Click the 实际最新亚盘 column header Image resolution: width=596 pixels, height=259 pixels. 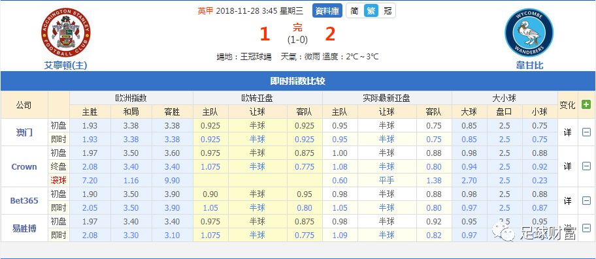coord(387,99)
